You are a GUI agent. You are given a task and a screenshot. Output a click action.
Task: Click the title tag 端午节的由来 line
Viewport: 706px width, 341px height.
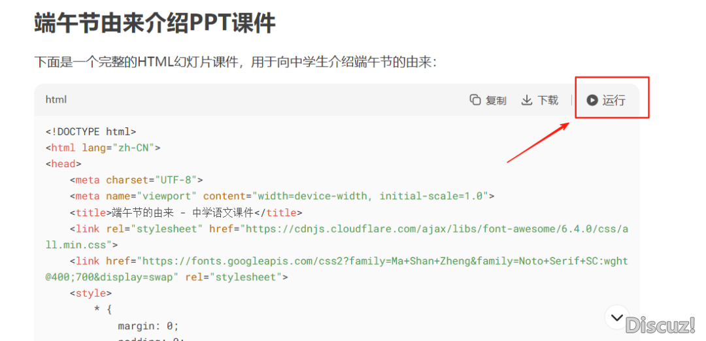[x=184, y=212]
